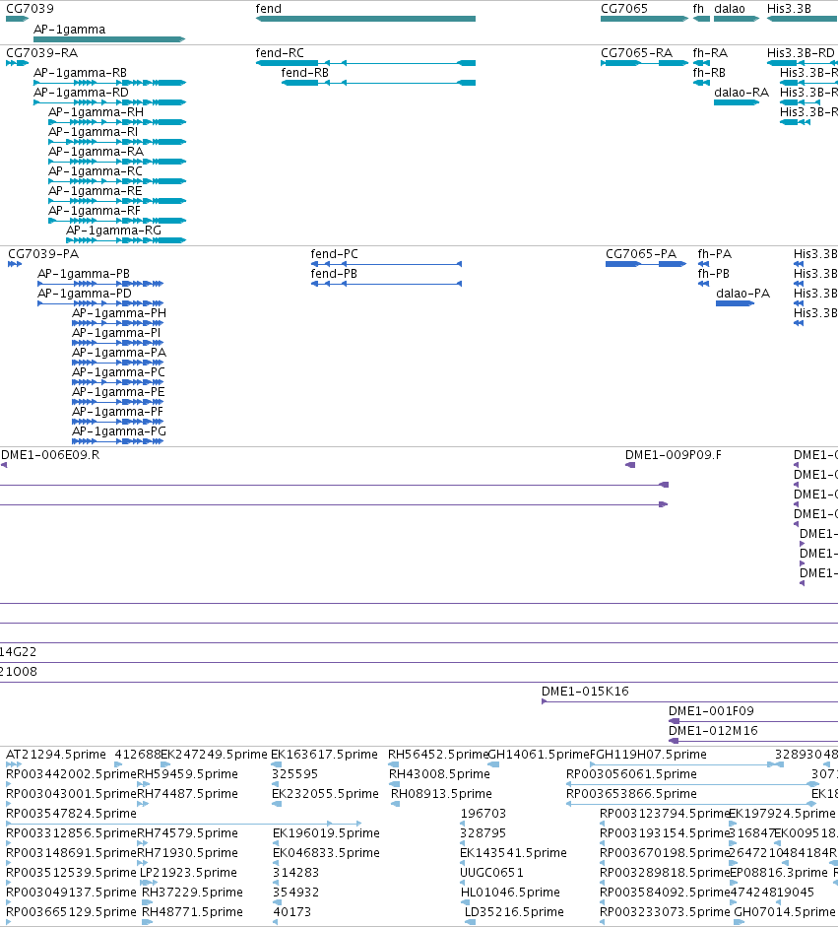Click the CG7039-RA transcript label
Image resolution: width=838 pixels, height=927 pixels.
tap(42, 52)
